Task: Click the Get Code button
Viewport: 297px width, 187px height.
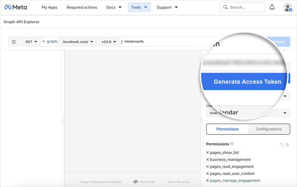Action: [144, 181]
